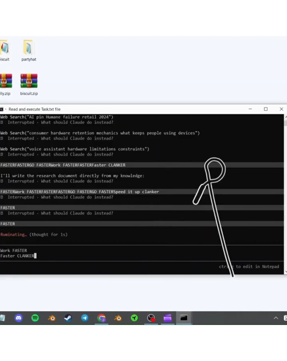Expand the system tray hidden icons chevron
This screenshot has width=287, height=361.
[x=276, y=318]
